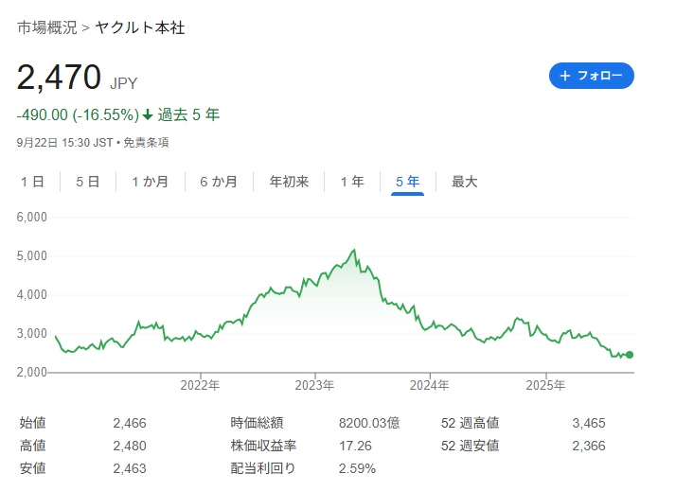Image resolution: width=676 pixels, height=491 pixels.
Task: Open the 免責条項 disclaimer link
Action: (146, 143)
